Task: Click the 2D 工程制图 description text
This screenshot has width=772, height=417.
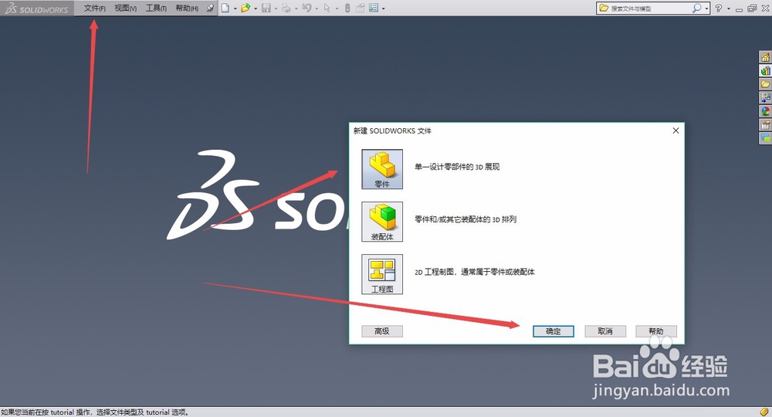Action: click(x=475, y=272)
